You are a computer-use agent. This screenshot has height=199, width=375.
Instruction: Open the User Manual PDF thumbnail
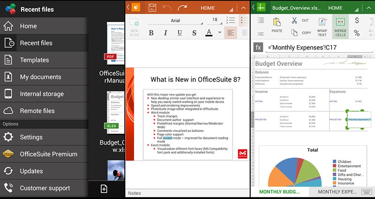tap(115, 43)
